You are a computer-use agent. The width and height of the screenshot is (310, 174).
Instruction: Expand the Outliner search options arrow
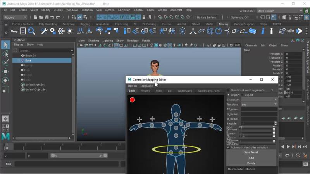[72, 51]
